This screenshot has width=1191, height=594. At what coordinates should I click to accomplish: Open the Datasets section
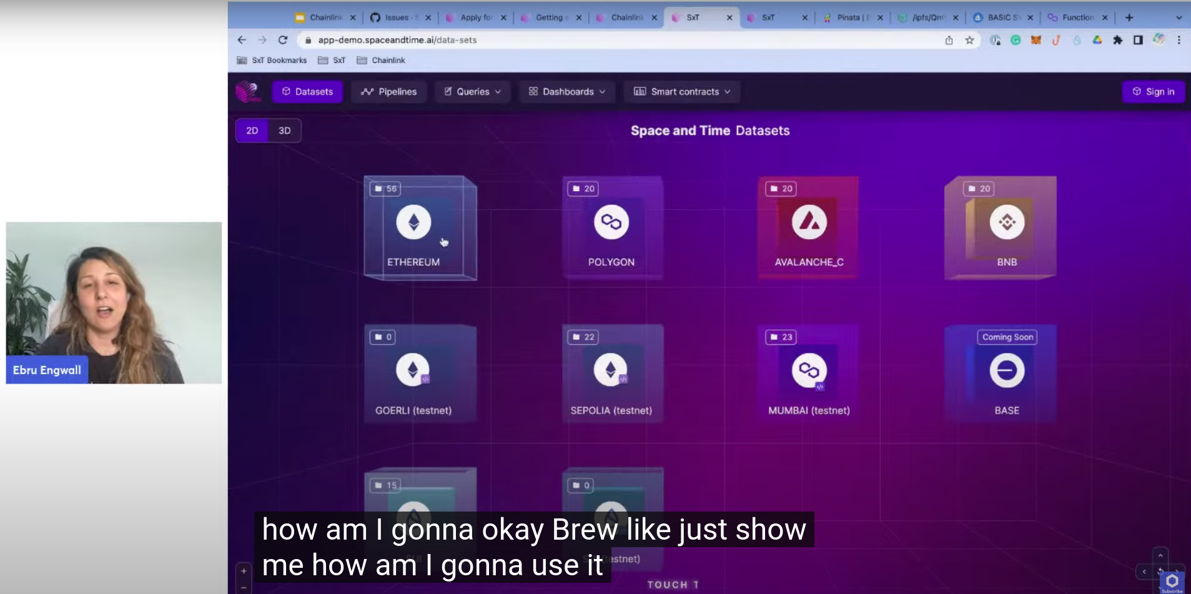[x=307, y=92]
